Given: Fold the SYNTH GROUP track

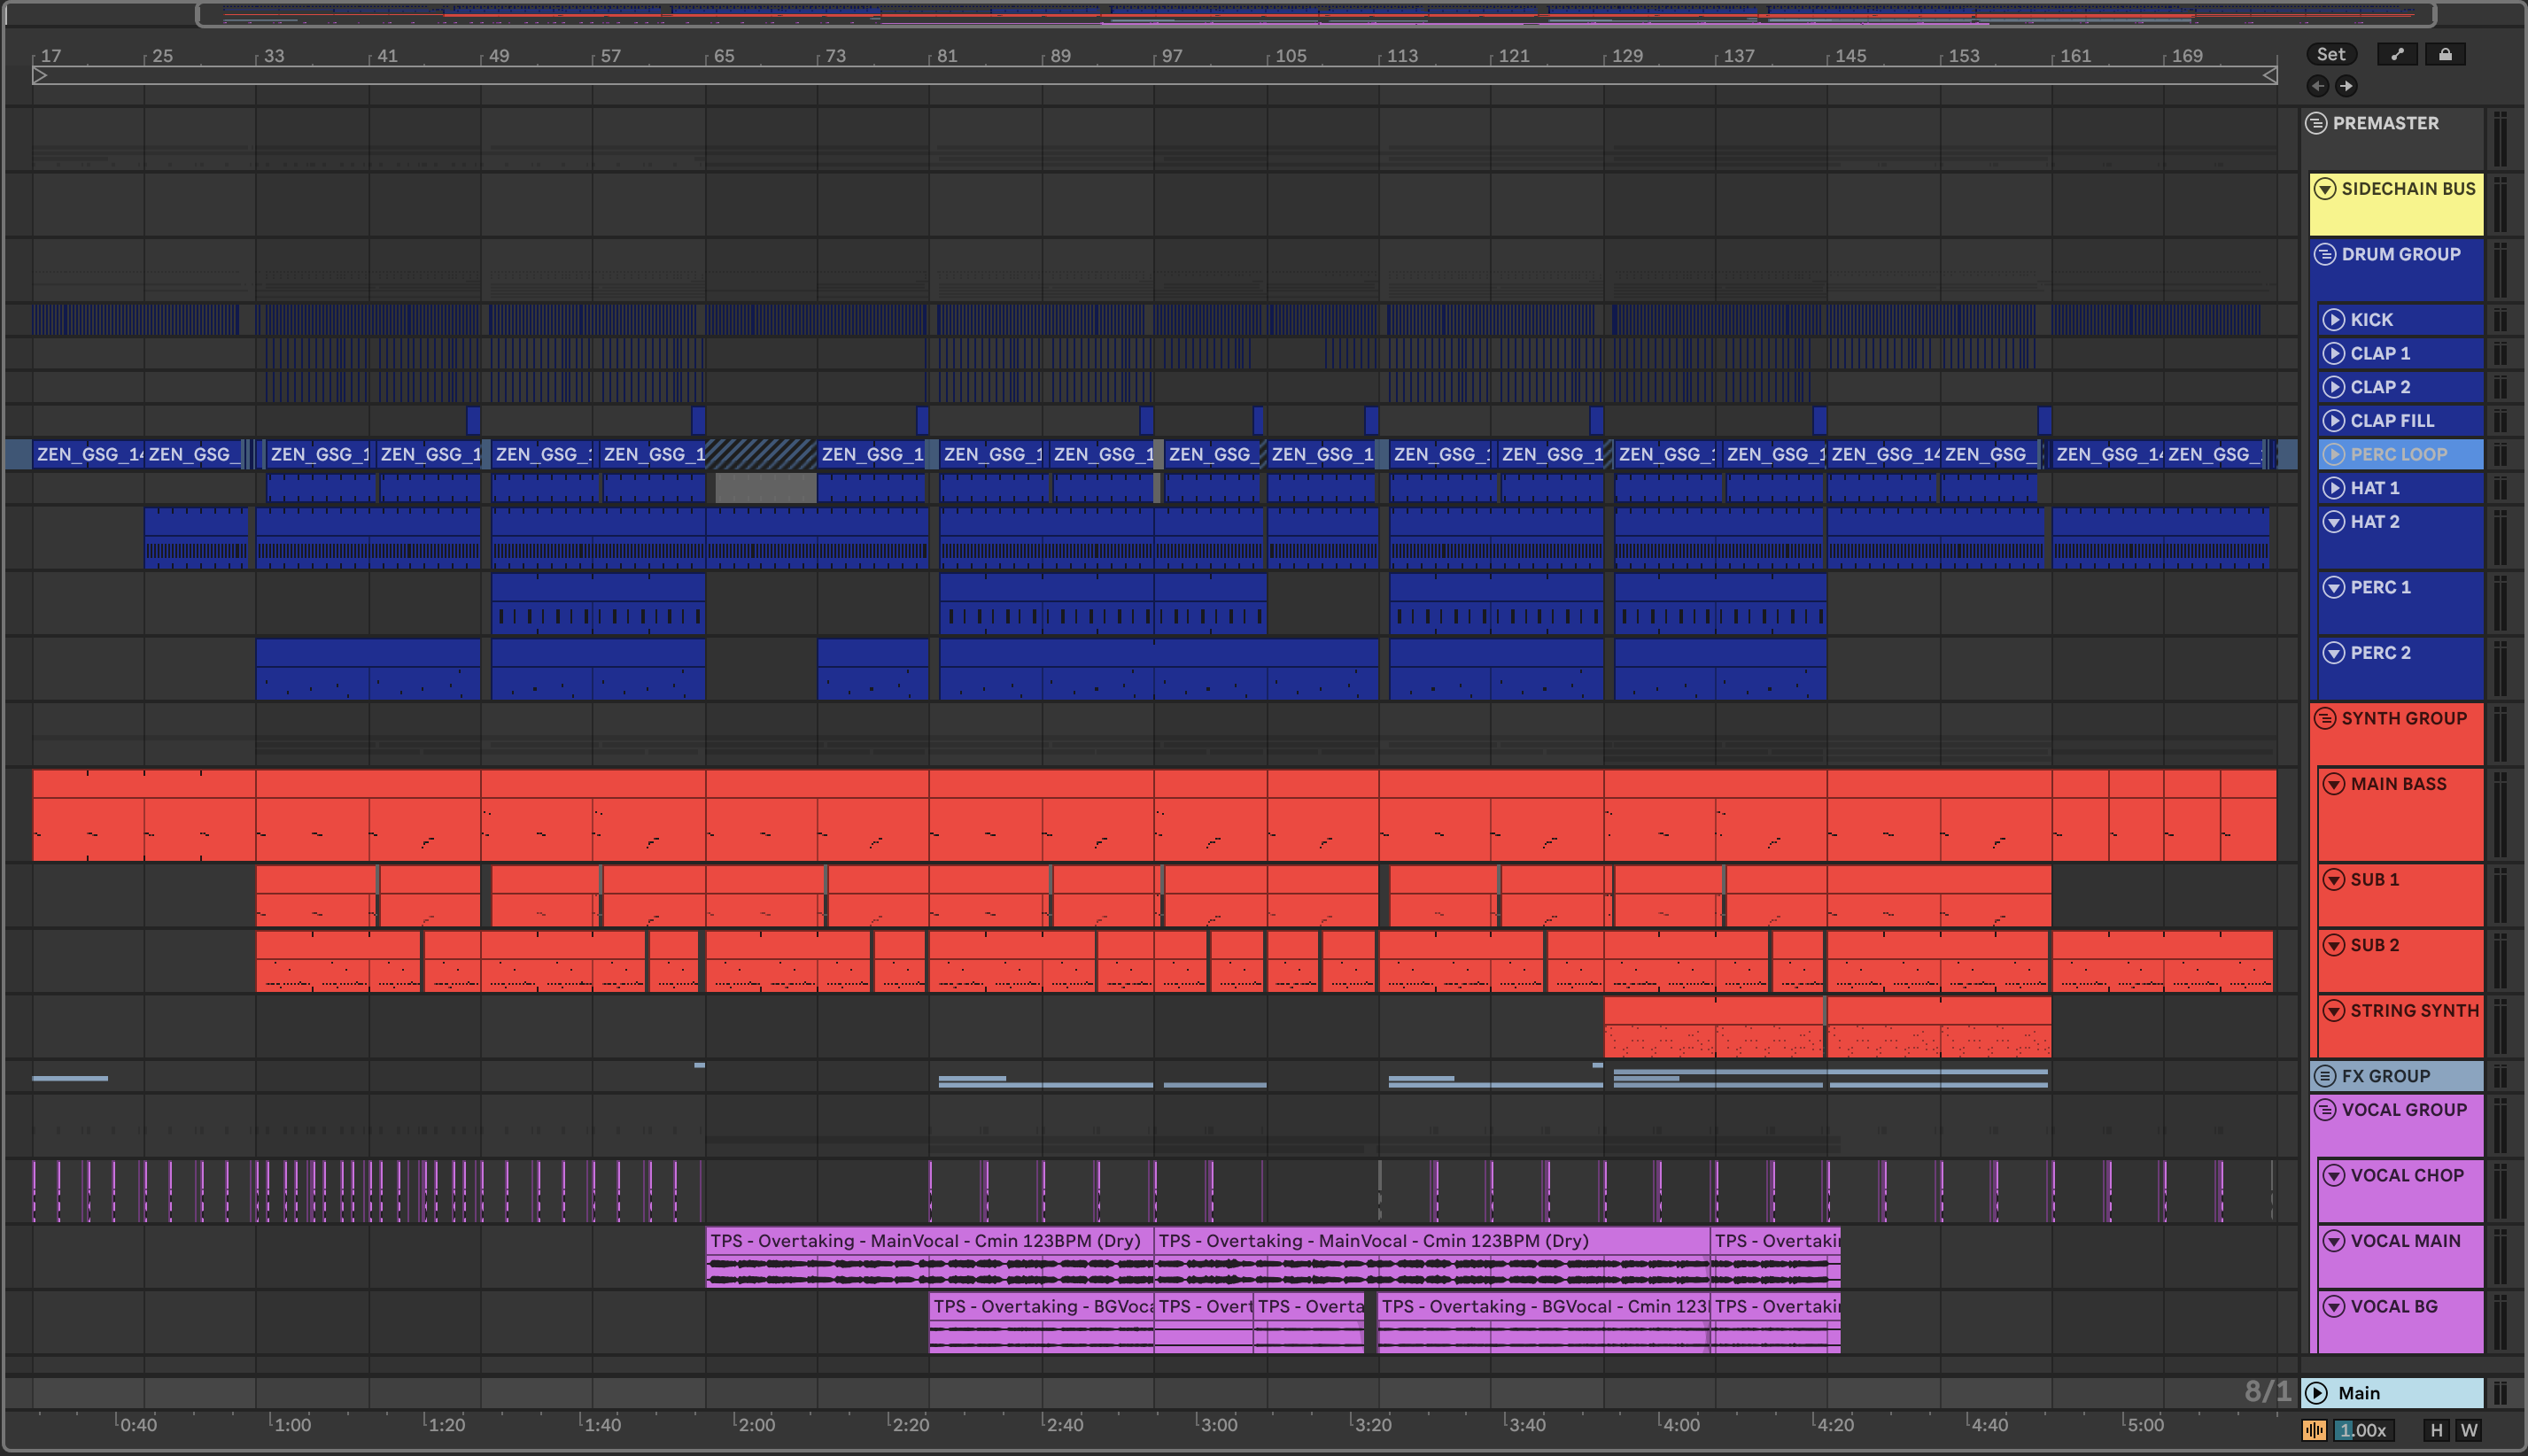Looking at the screenshot, I should point(2325,718).
